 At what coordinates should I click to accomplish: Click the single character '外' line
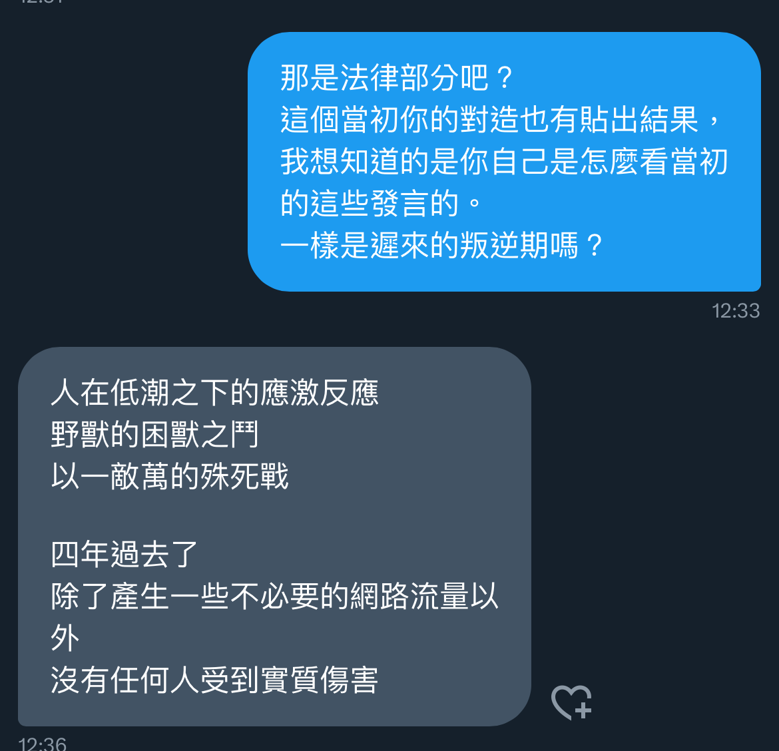pyautogui.click(x=65, y=638)
